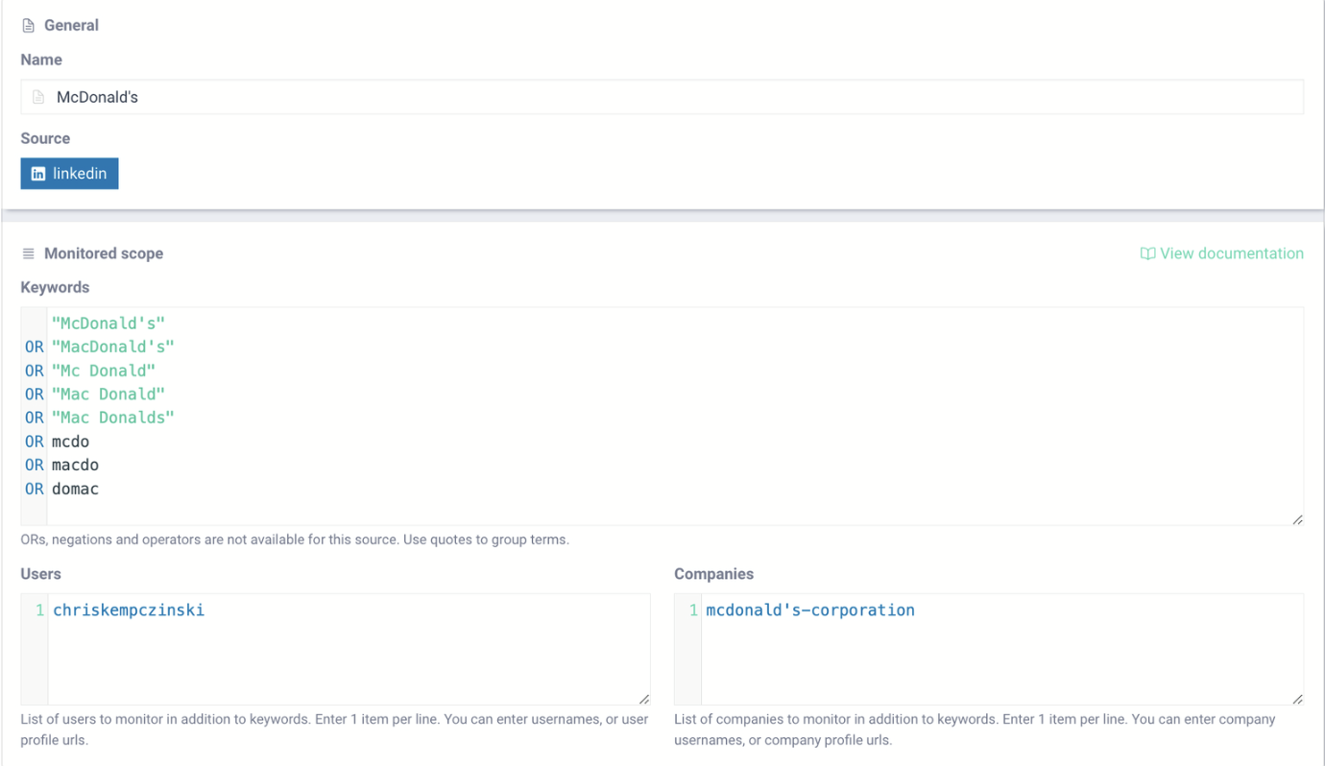Screen dimensions: 1325x766
Task: Click the book icon next to View documentation
Action: click(1147, 254)
